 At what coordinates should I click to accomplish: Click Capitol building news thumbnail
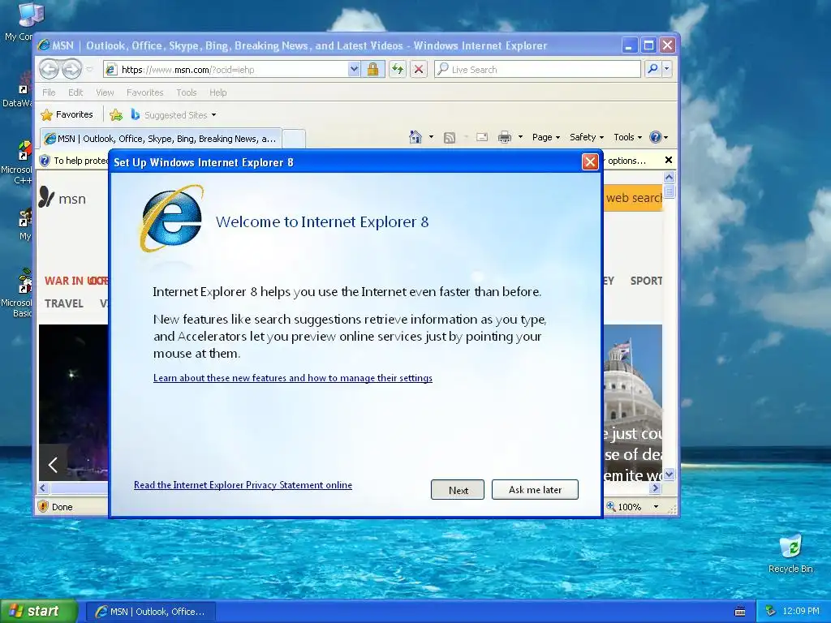633,402
